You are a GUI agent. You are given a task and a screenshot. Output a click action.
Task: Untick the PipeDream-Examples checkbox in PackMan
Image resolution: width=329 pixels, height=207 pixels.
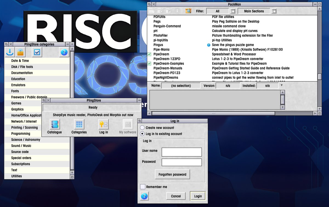pyautogui.click(x=149, y=63)
